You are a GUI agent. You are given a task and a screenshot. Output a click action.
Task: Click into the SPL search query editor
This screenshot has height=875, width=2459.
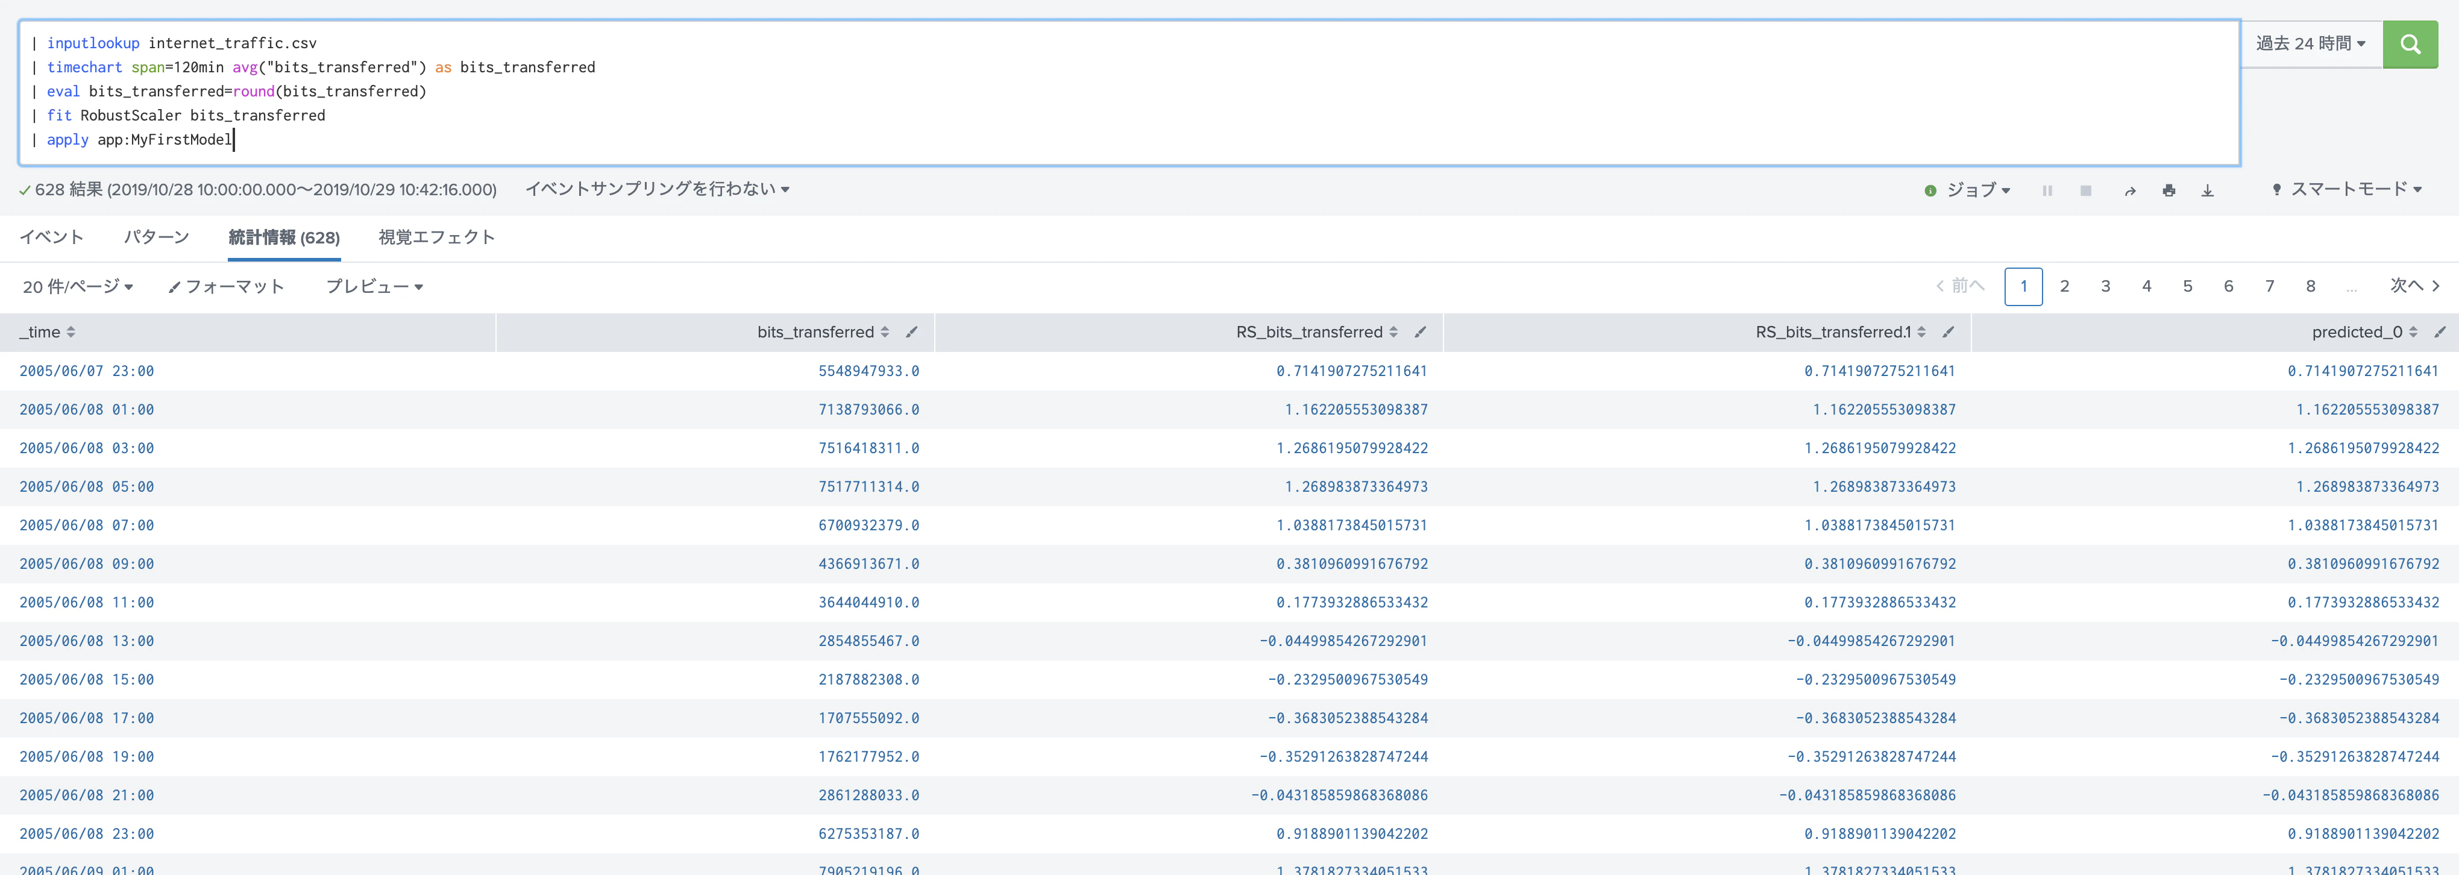(1129, 93)
